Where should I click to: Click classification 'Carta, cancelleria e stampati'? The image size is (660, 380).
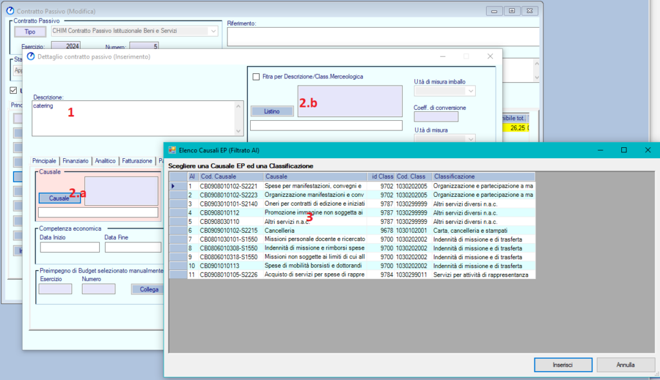(470, 231)
